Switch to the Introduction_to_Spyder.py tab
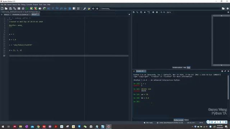 click(x=21, y=15)
